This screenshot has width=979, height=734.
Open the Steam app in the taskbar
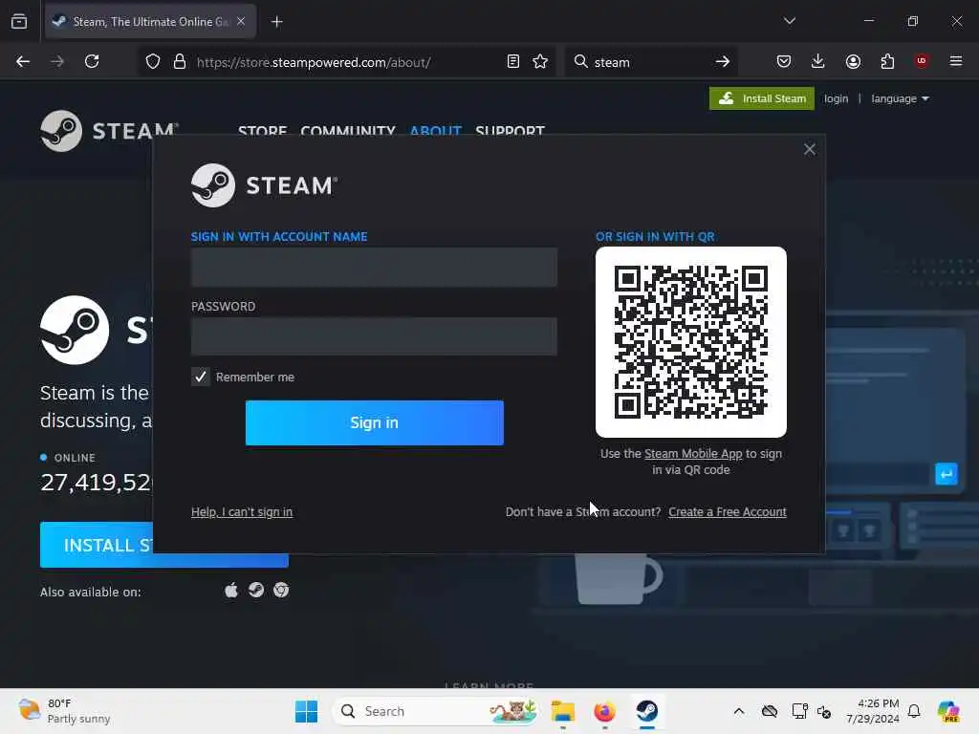[x=647, y=711]
